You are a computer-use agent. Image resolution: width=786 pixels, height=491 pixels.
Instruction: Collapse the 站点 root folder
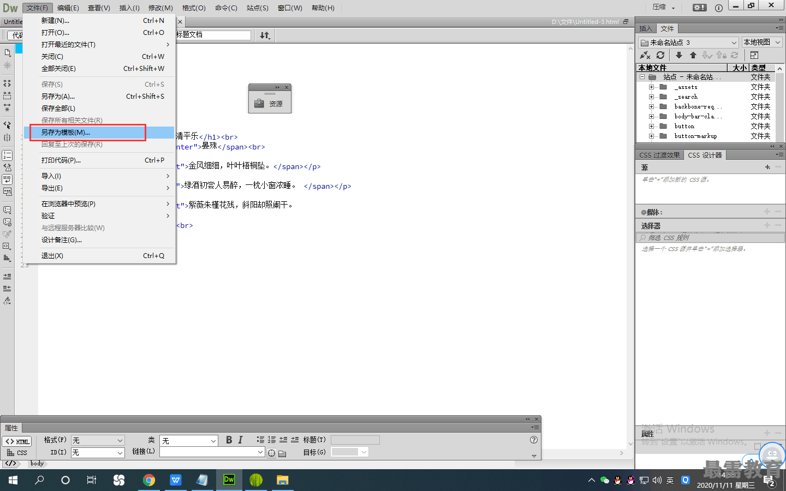click(642, 77)
